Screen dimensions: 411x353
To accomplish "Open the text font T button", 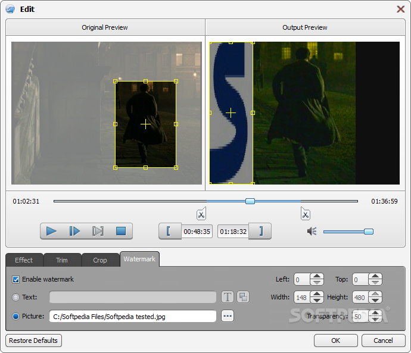I will pos(228,297).
